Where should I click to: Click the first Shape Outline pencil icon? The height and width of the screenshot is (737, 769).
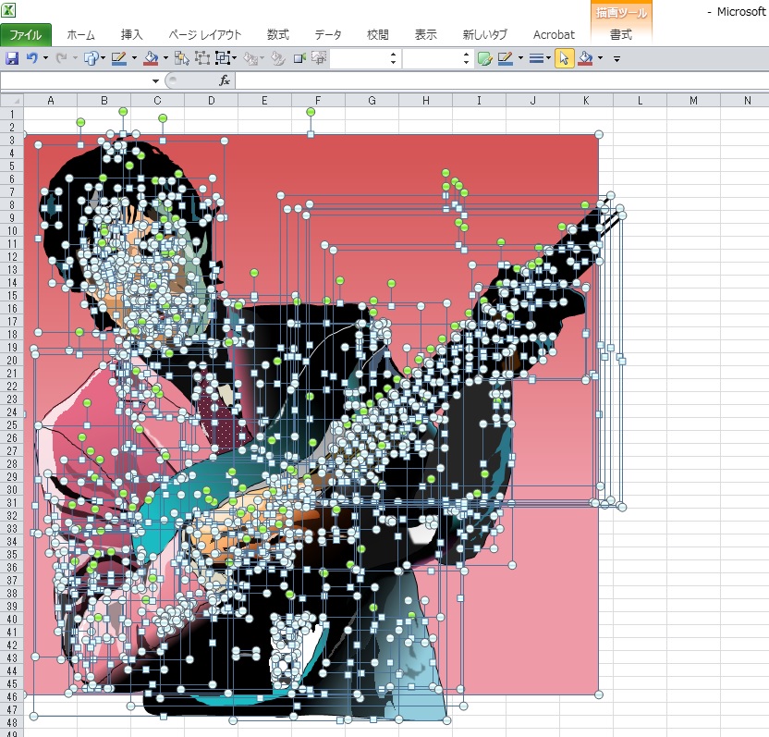(119, 58)
